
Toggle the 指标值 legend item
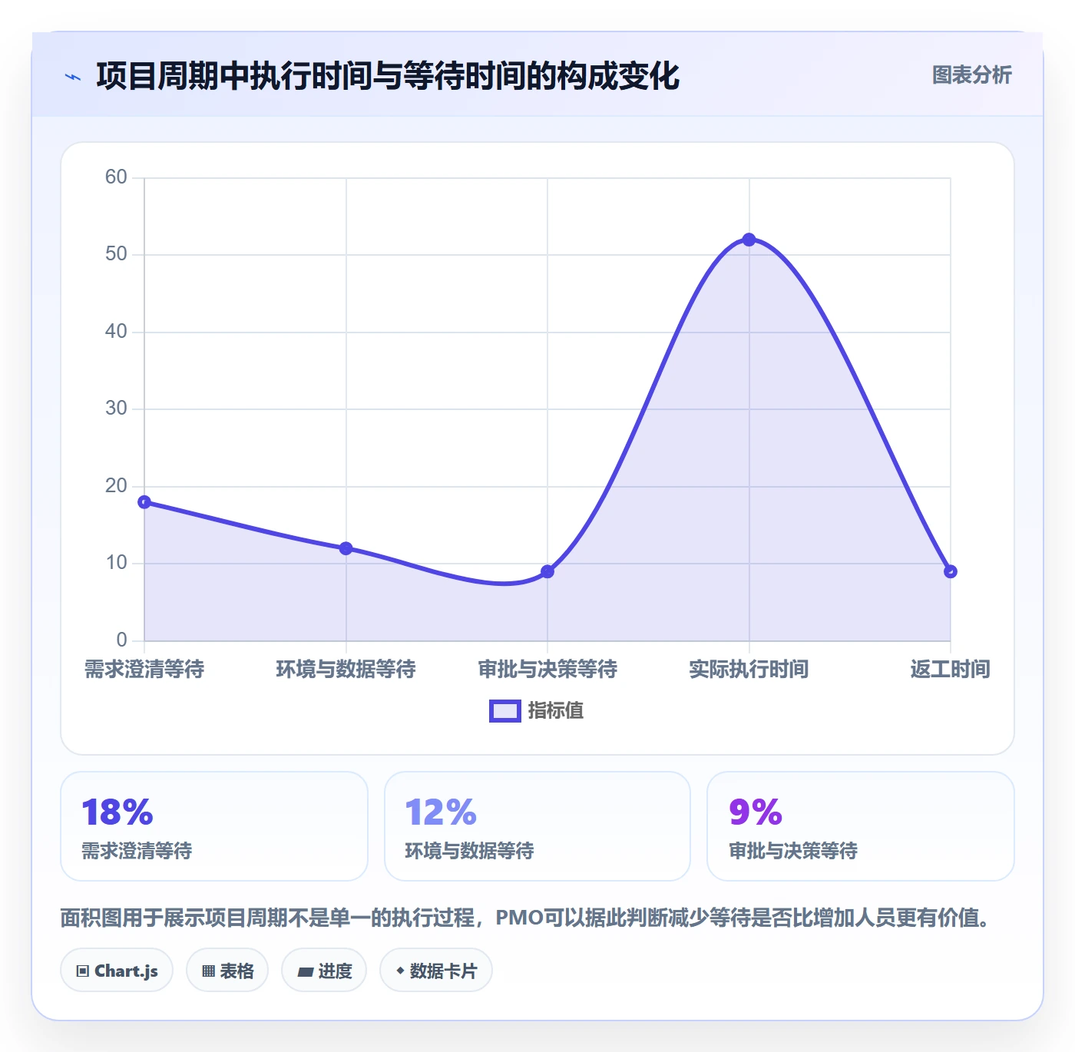tap(537, 710)
